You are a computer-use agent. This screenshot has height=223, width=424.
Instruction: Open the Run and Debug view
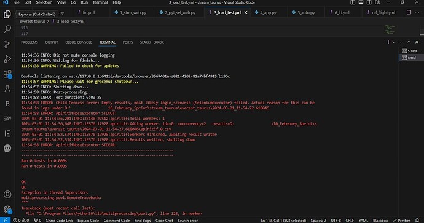tap(7, 59)
